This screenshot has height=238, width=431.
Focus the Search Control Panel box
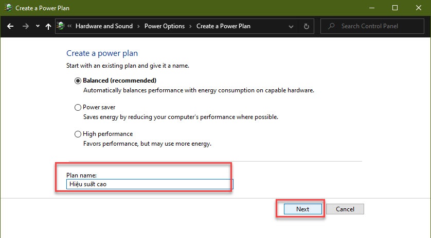pos(372,26)
